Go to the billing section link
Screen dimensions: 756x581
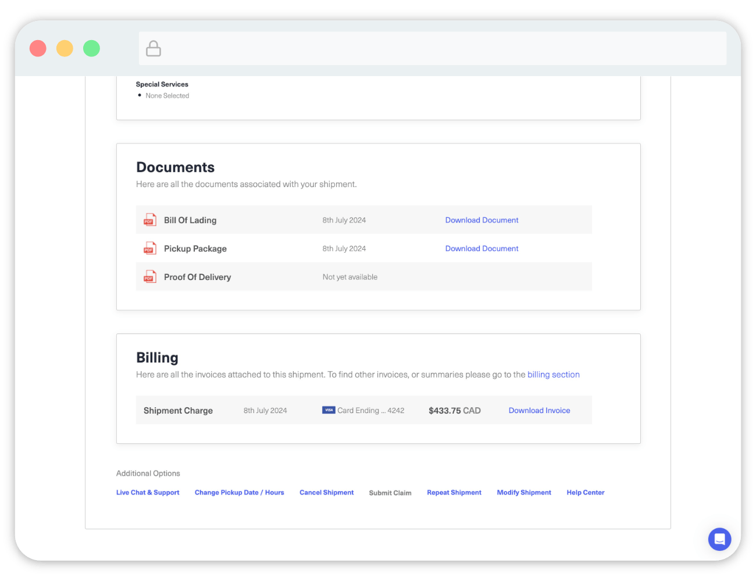click(x=553, y=375)
